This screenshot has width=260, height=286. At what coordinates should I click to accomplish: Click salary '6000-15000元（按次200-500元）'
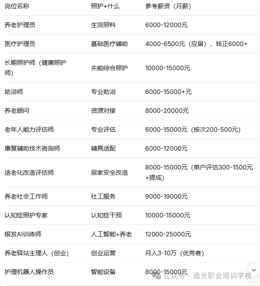point(193,130)
